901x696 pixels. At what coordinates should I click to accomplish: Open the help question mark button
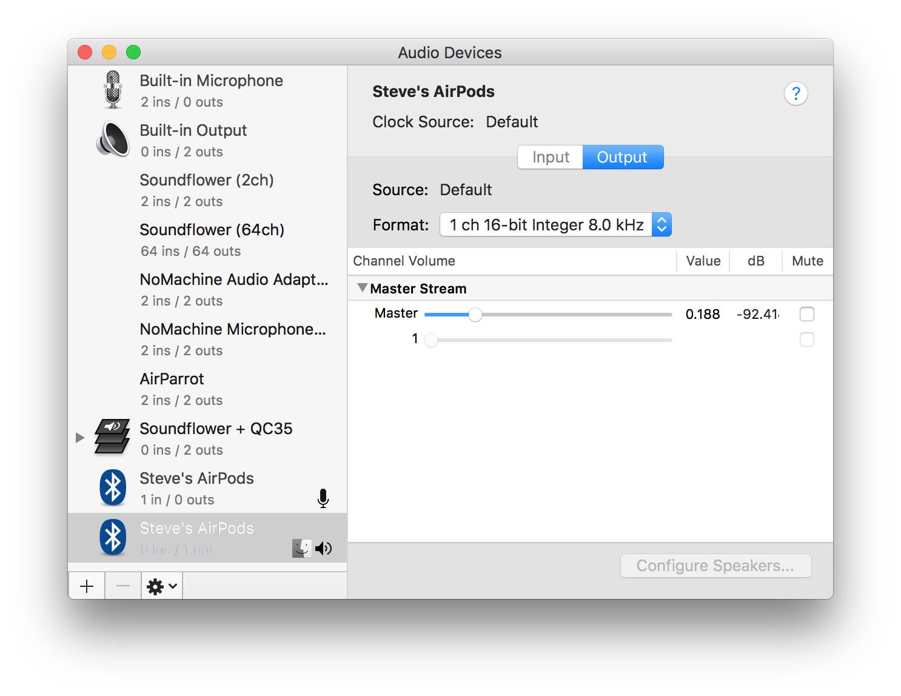click(x=796, y=93)
